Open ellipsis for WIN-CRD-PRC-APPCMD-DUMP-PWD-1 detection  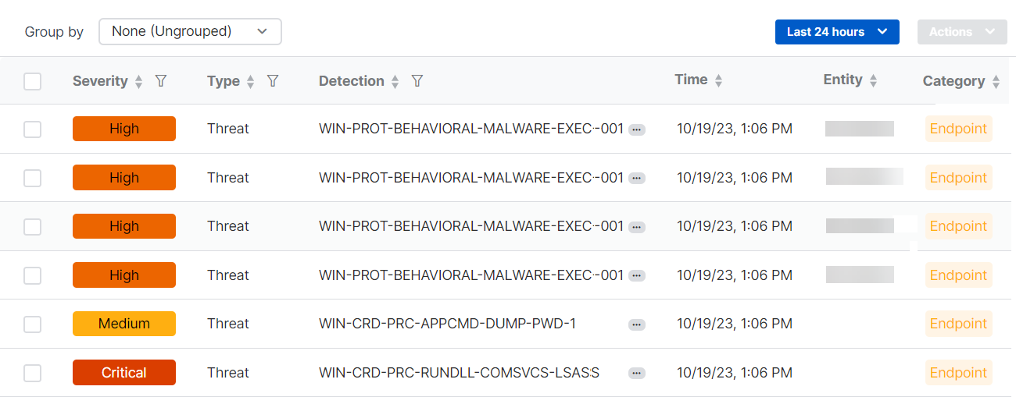pyautogui.click(x=637, y=324)
